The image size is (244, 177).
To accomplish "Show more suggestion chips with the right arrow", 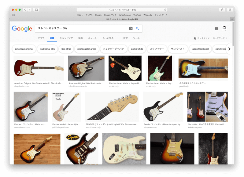I will 229,49.
